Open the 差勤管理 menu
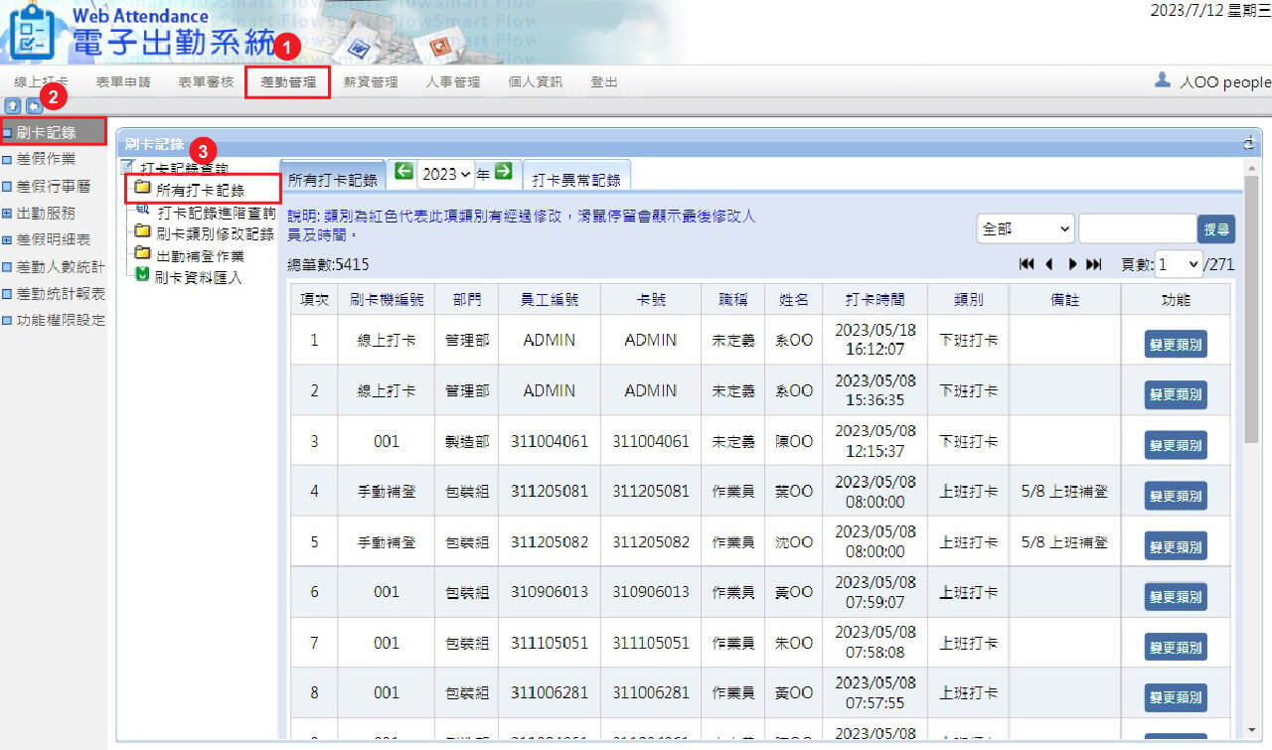The width and height of the screenshot is (1272, 750). (x=288, y=81)
